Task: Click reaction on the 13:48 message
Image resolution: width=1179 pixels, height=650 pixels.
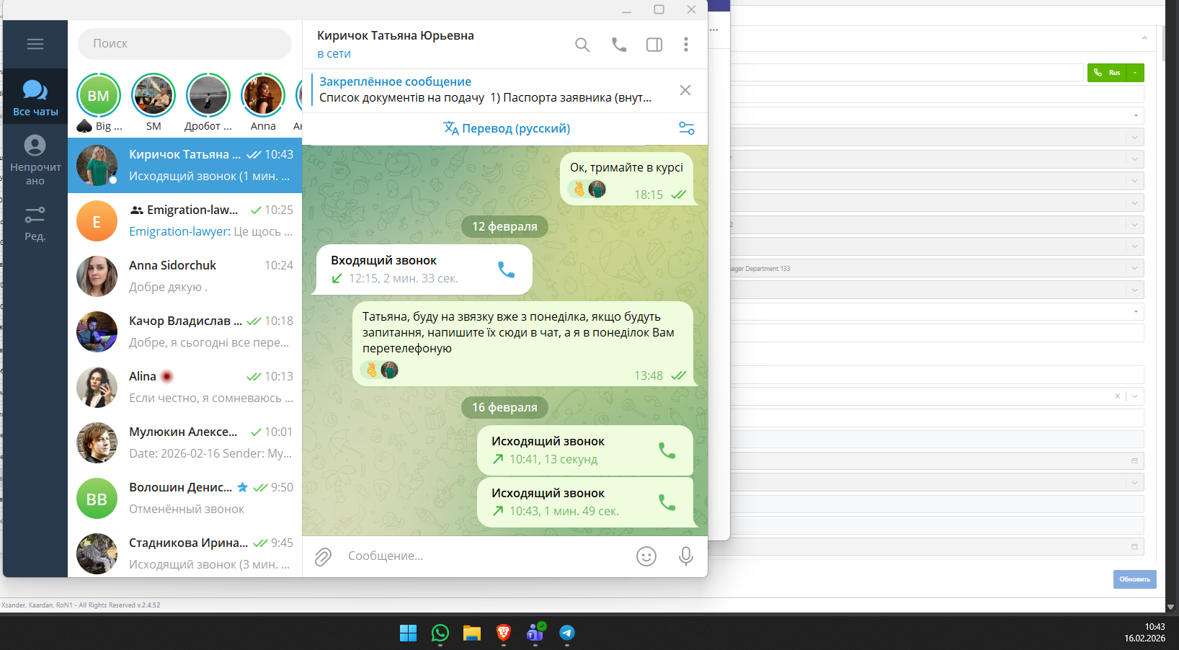Action: click(x=380, y=370)
